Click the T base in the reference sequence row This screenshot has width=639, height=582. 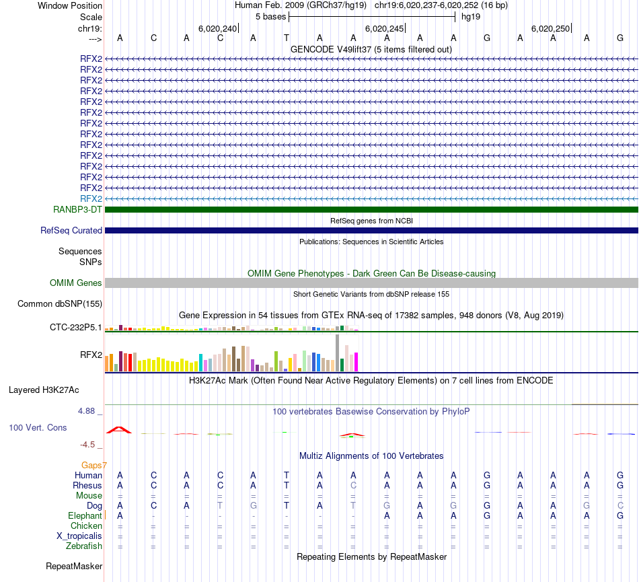[x=287, y=38]
